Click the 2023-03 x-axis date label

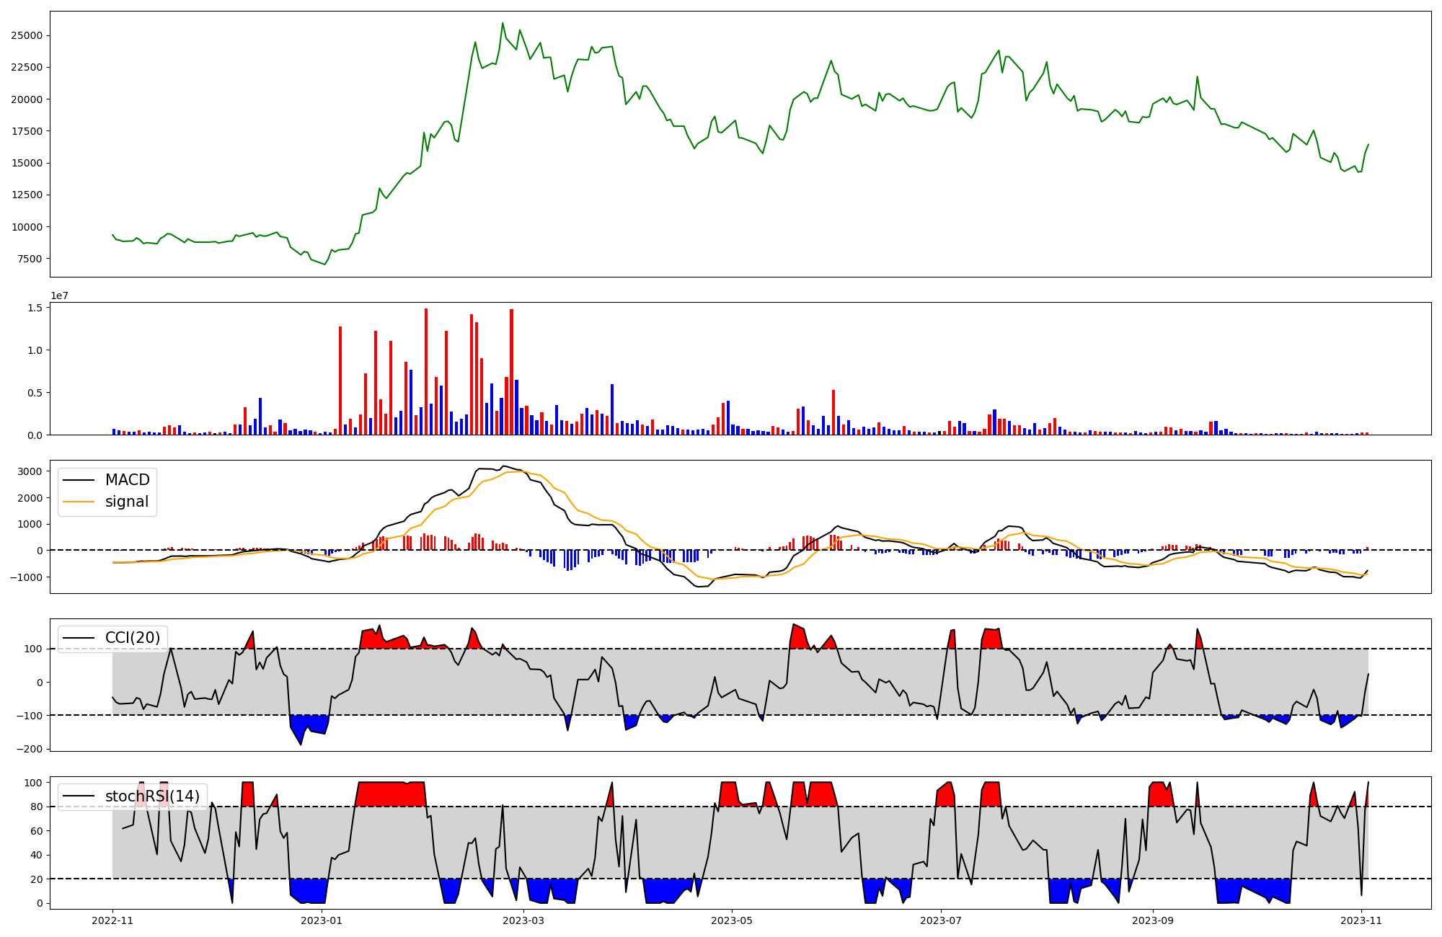523,920
